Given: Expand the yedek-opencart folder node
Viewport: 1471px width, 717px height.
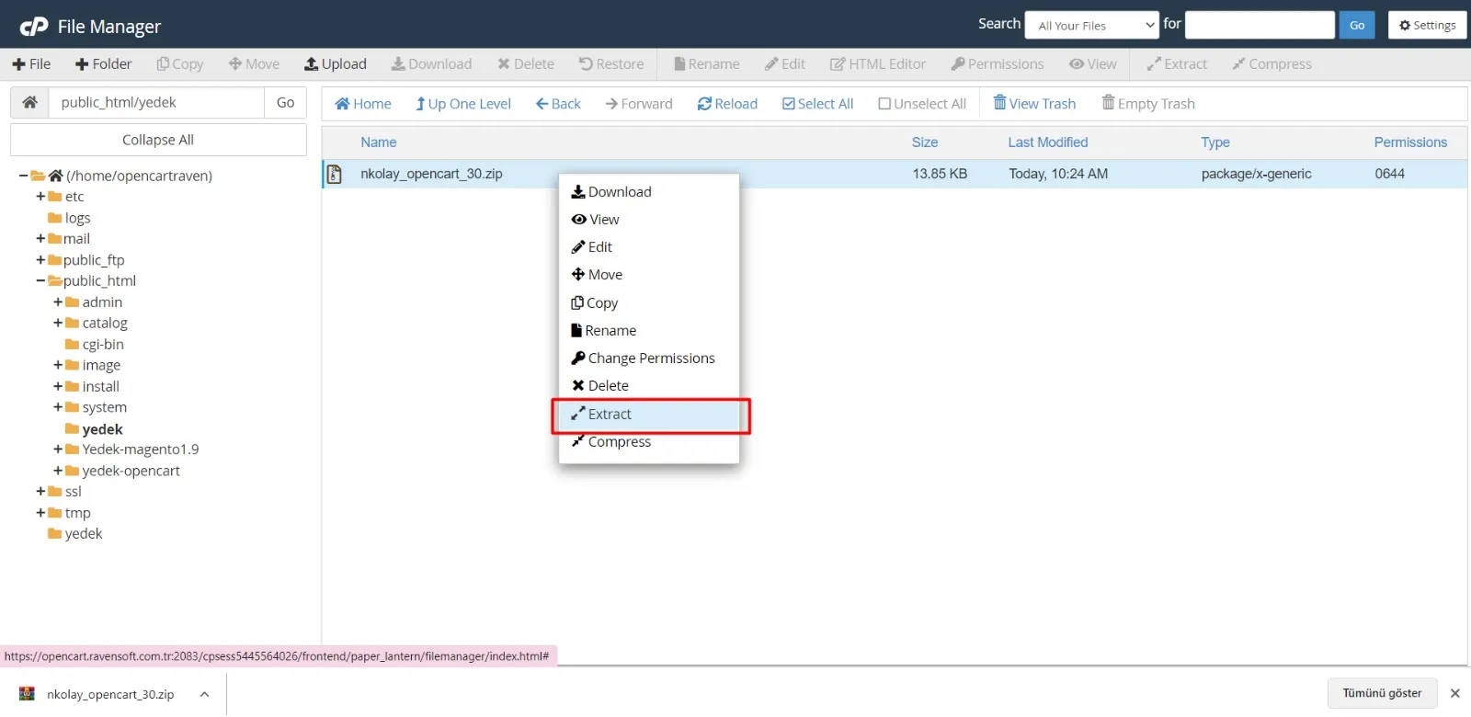Looking at the screenshot, I should click(x=58, y=471).
